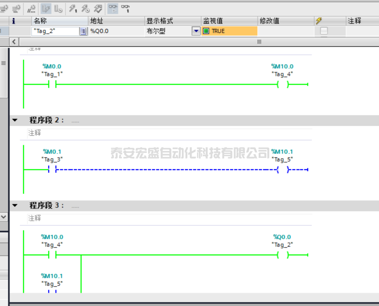Click the 'Monitor all' glasses icon

tap(113, 8)
